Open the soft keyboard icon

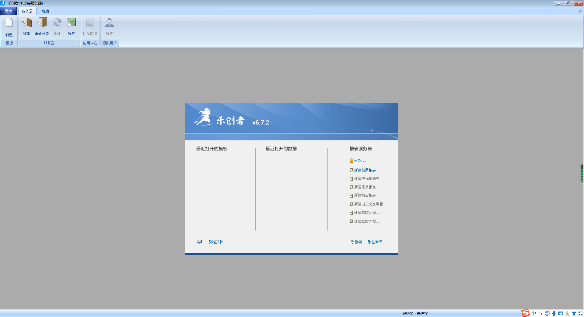click(561, 313)
